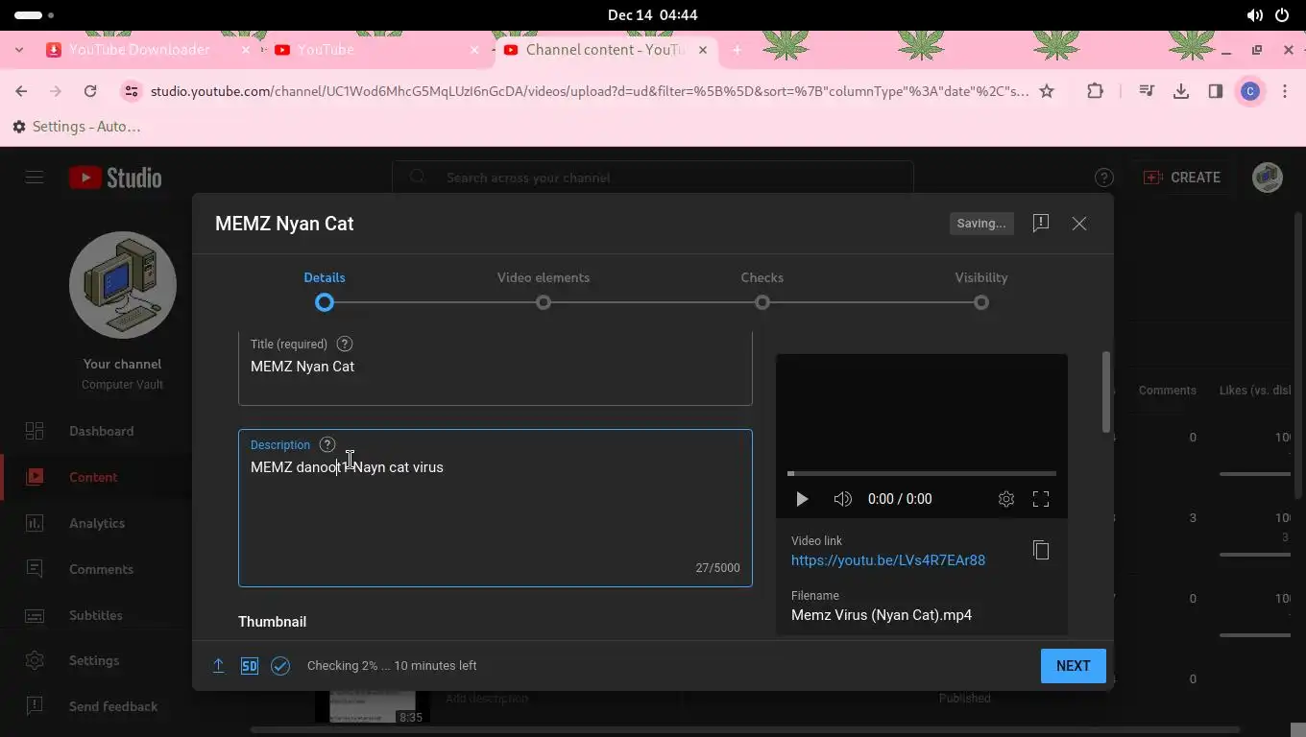Click Send feedback in the sidebar
1306x737 pixels.
(x=96, y=706)
